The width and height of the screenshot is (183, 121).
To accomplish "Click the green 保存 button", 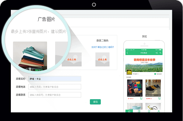I will [95, 102].
